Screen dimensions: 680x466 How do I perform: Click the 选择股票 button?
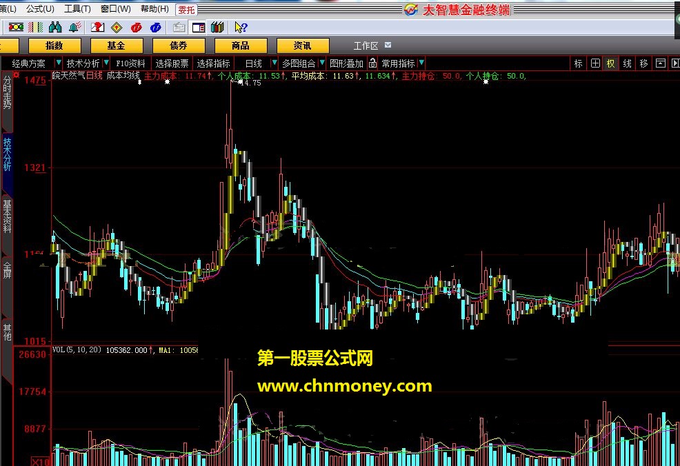pos(172,63)
